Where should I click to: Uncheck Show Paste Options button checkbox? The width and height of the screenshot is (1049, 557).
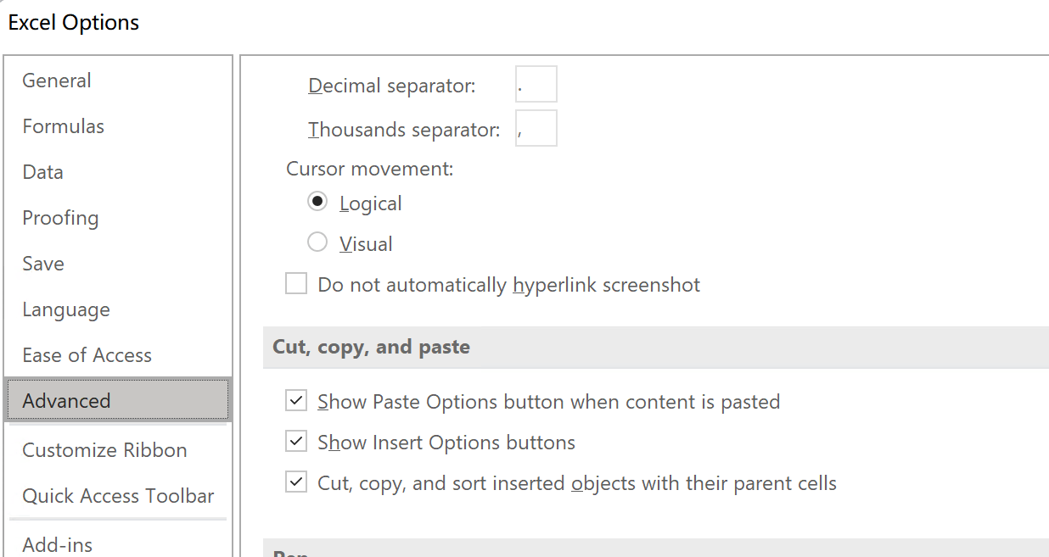[x=296, y=401]
